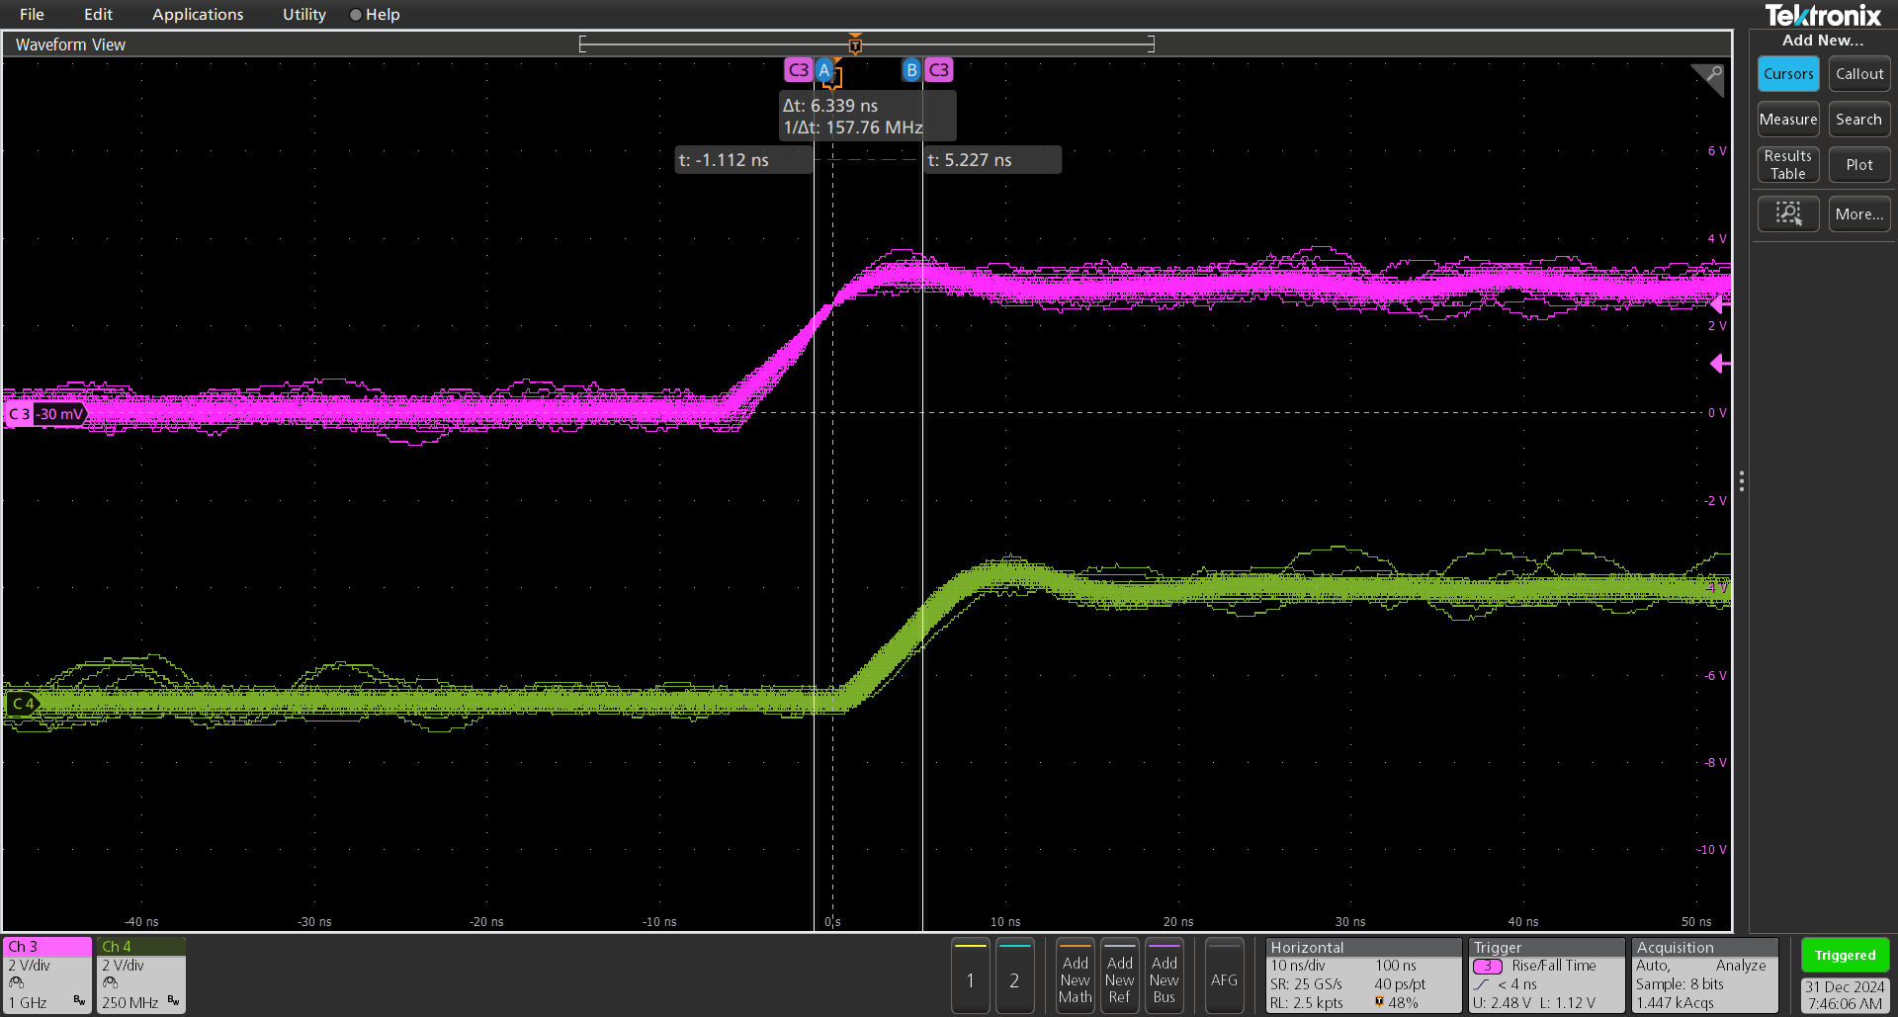Click the magenta trigger level arrow
Image resolution: width=1898 pixels, height=1017 pixels.
pyautogui.click(x=1719, y=365)
